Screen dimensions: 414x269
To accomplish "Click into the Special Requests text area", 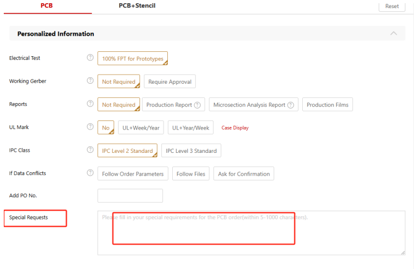I will pyautogui.click(x=251, y=233).
